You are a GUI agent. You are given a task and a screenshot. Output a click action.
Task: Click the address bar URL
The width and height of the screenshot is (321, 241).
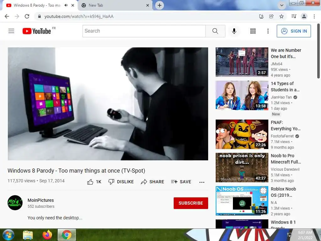click(x=79, y=16)
